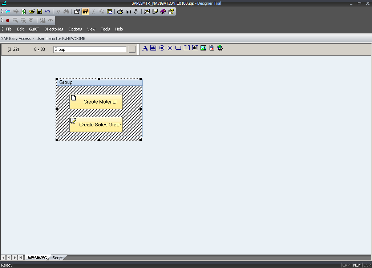This screenshot has width=372, height=268.
Task: Open the Directories menu
Action: point(53,29)
